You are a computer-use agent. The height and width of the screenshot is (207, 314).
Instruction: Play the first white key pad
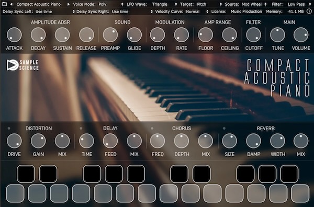tap(15, 193)
